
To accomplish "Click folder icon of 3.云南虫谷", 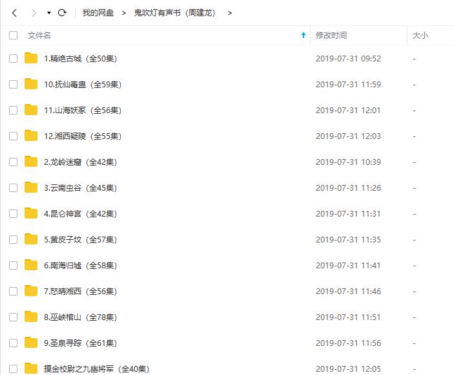I will coord(31,187).
